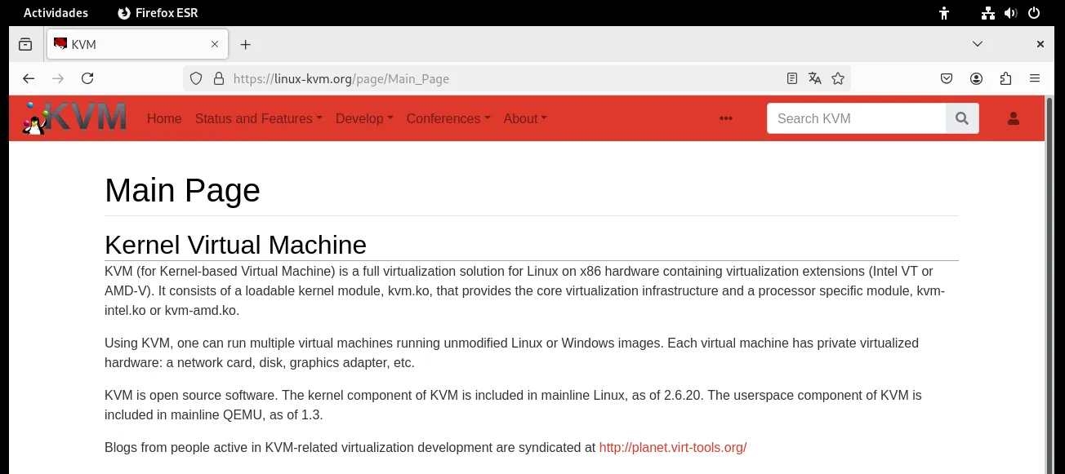1065x474 pixels.
Task: Open the user account icon menu
Action: [x=1014, y=118]
